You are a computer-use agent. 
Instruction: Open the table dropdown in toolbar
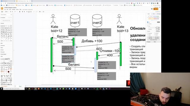click(x=44, y=12)
